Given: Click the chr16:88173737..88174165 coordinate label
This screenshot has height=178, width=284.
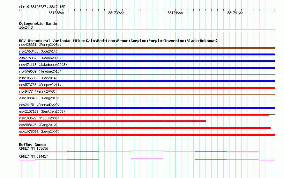Looking at the screenshot, I should [42, 7].
